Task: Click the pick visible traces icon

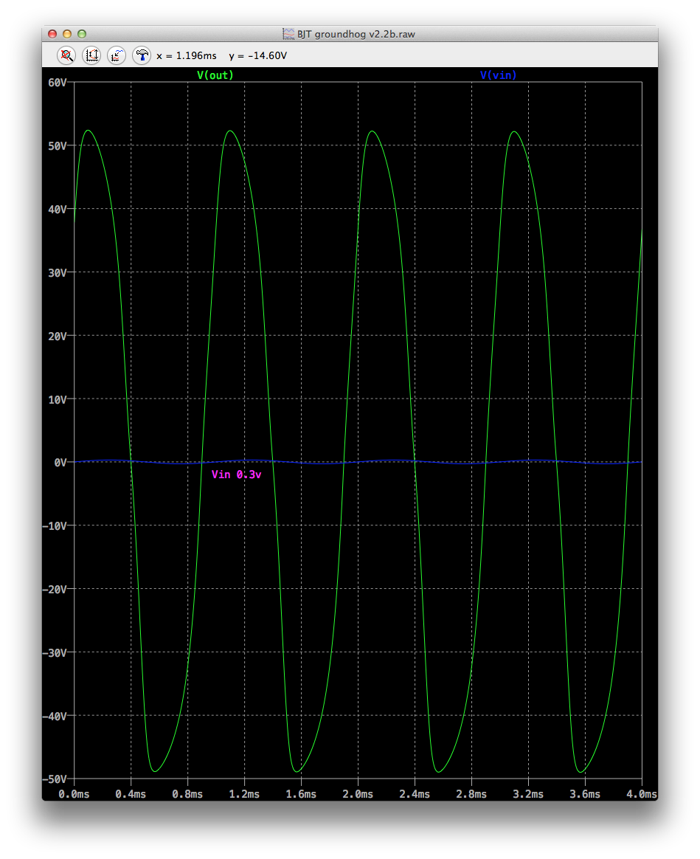Action: click(x=117, y=55)
